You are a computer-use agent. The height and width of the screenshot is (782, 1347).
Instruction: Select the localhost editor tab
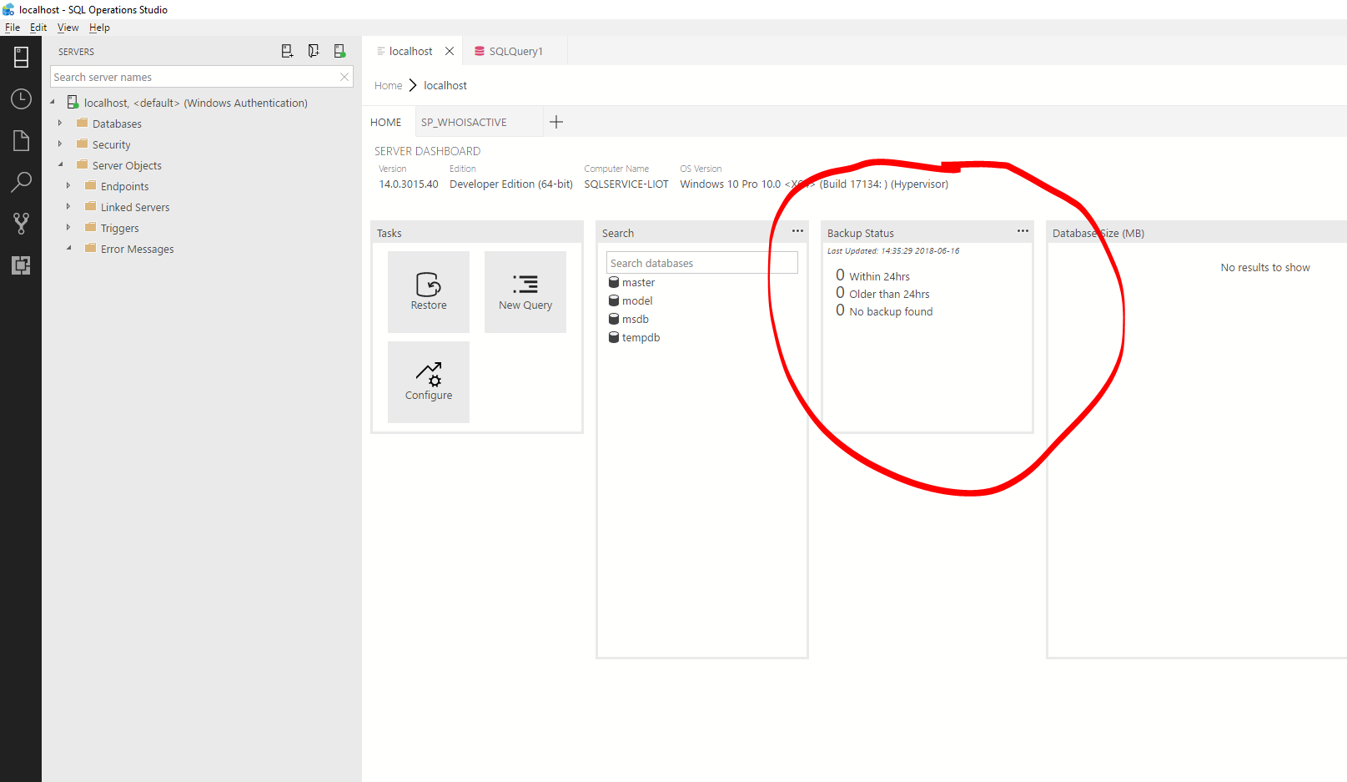(x=410, y=51)
